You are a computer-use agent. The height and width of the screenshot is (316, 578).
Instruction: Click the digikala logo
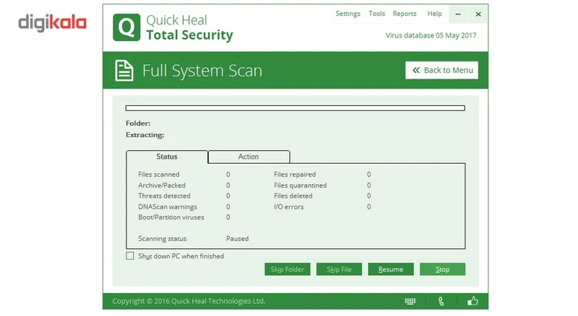pyautogui.click(x=52, y=23)
